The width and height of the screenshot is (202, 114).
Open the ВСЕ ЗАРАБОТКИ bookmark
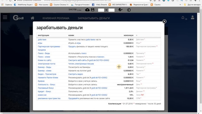pos(118,5)
